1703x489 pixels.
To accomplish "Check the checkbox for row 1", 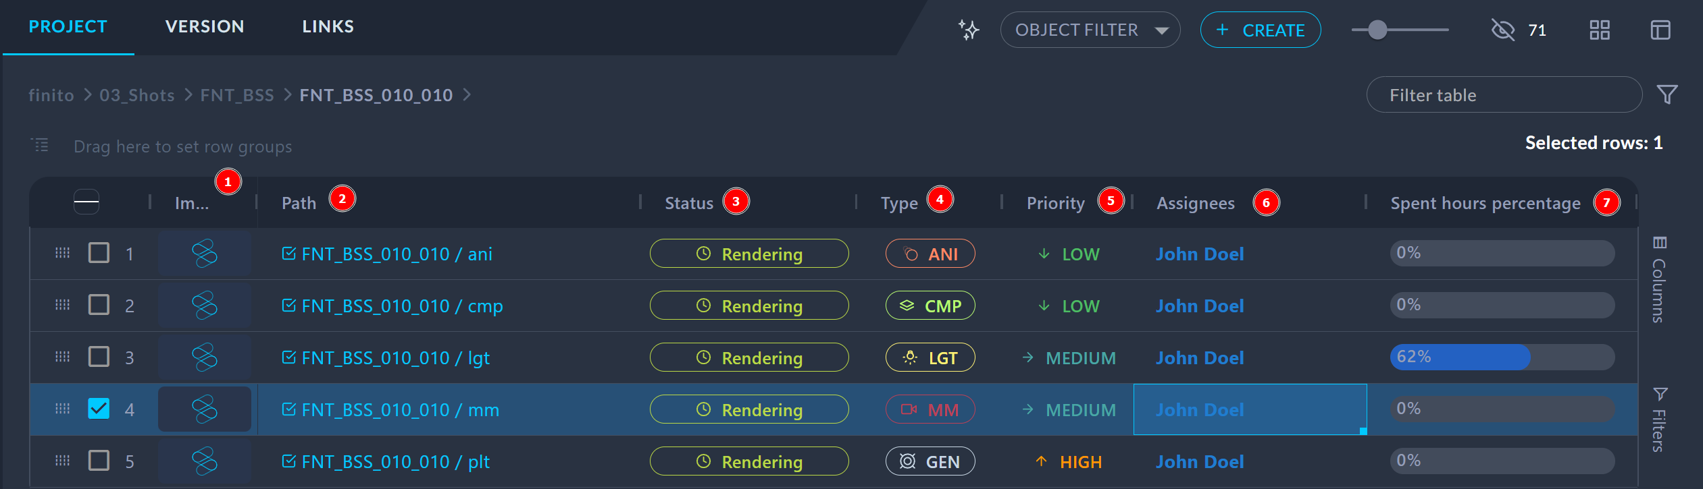I will click(99, 253).
